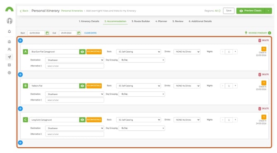Click the green A badge
277x153 pixels.
[26, 52]
